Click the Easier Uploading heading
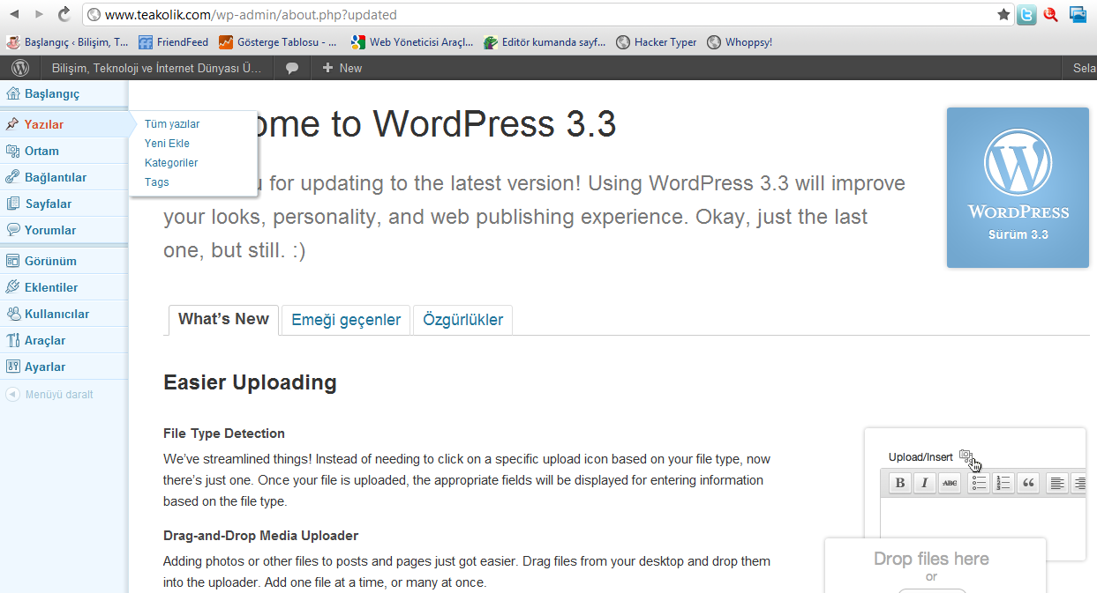1097x593 pixels. pyautogui.click(x=250, y=382)
